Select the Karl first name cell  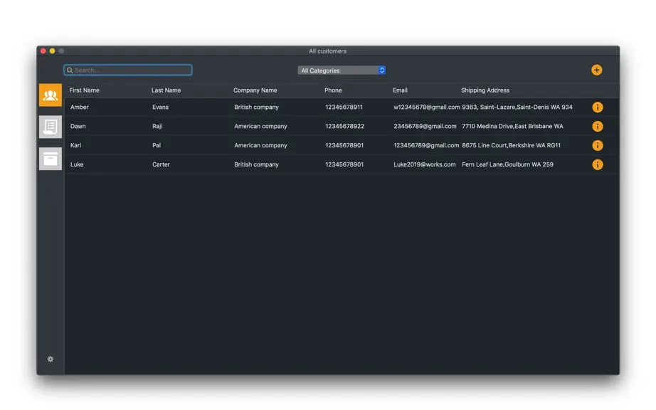coord(75,145)
